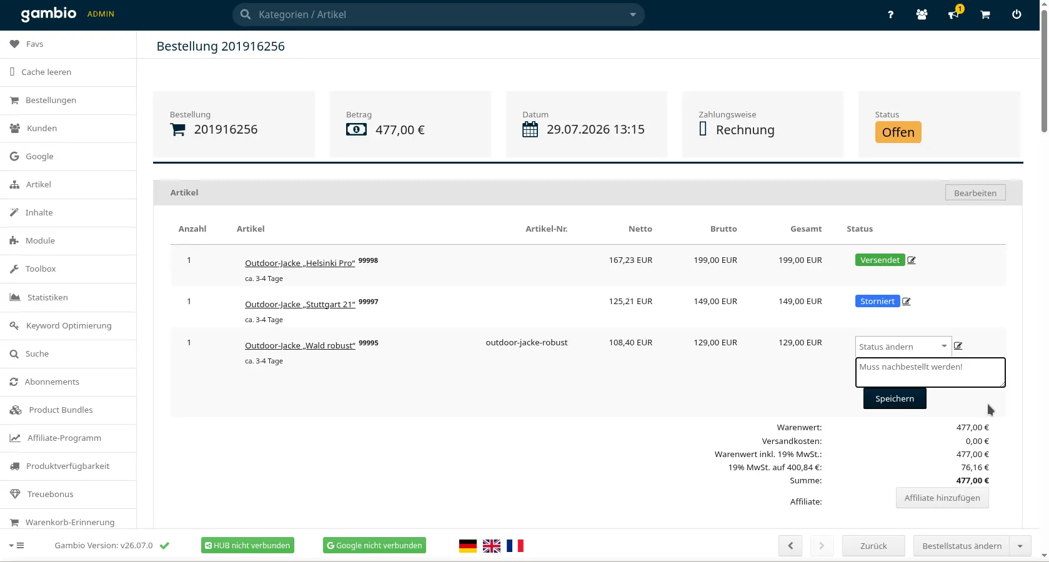Toggle the sidebar menu collapse icon
Image resolution: width=1049 pixels, height=562 pixels.
click(17, 546)
